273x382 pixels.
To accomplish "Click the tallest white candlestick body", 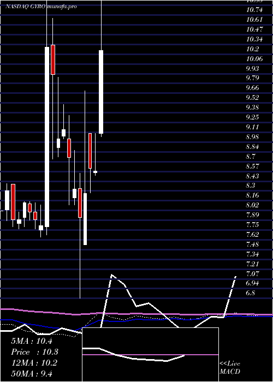I will pyautogui.click(x=47, y=137).
